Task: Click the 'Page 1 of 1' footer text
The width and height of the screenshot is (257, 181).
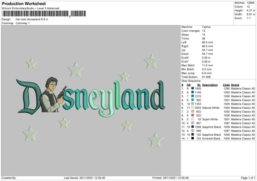Action: pyautogui.click(x=248, y=178)
